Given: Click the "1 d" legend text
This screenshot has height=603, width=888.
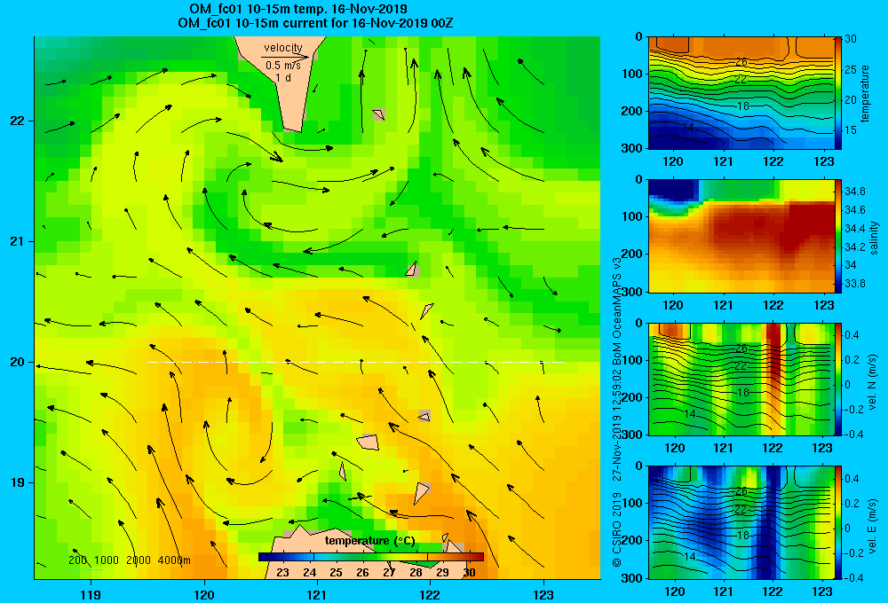Looking at the screenshot, I should (283, 77).
